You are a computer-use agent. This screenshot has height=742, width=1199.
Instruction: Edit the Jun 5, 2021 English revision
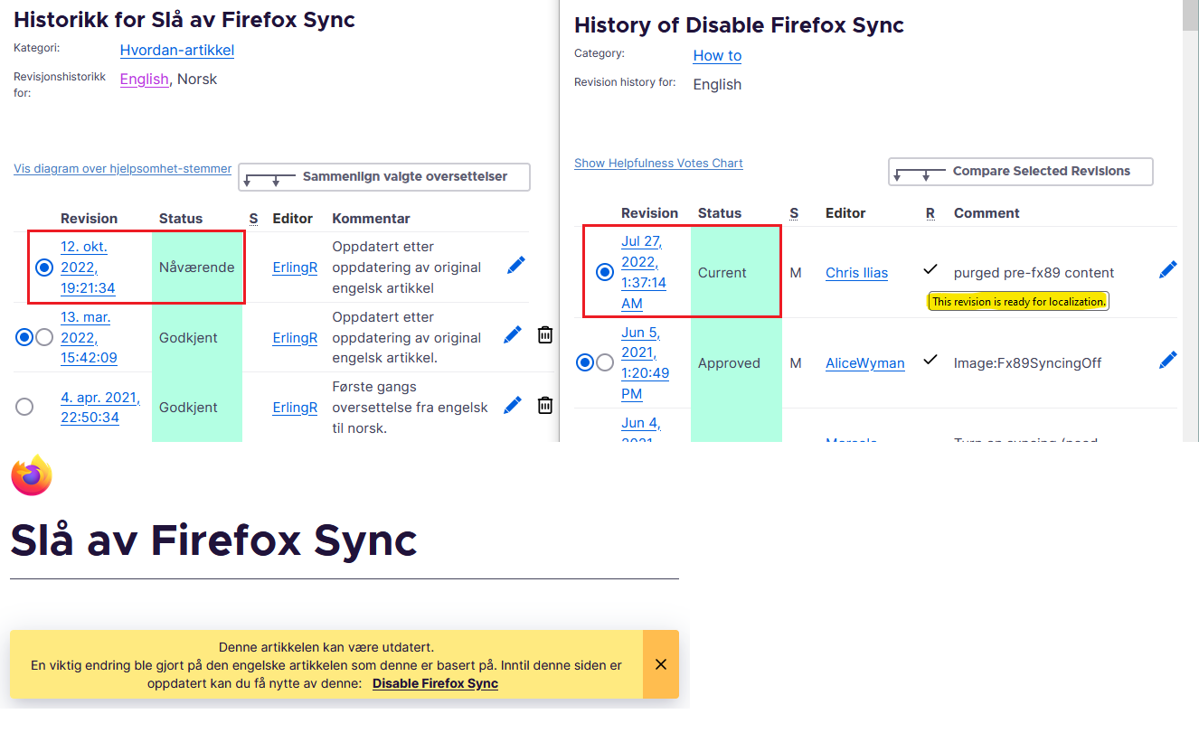pos(1167,360)
